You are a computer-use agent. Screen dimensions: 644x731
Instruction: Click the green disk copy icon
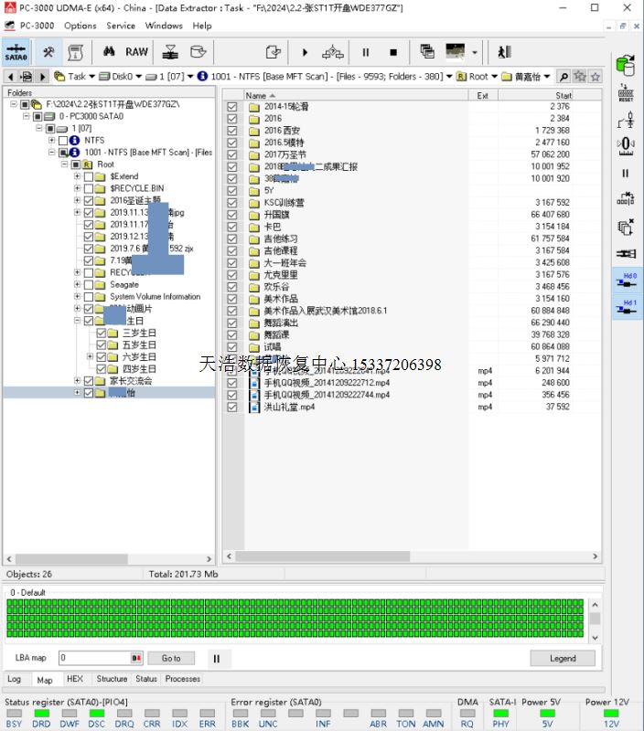(x=626, y=64)
